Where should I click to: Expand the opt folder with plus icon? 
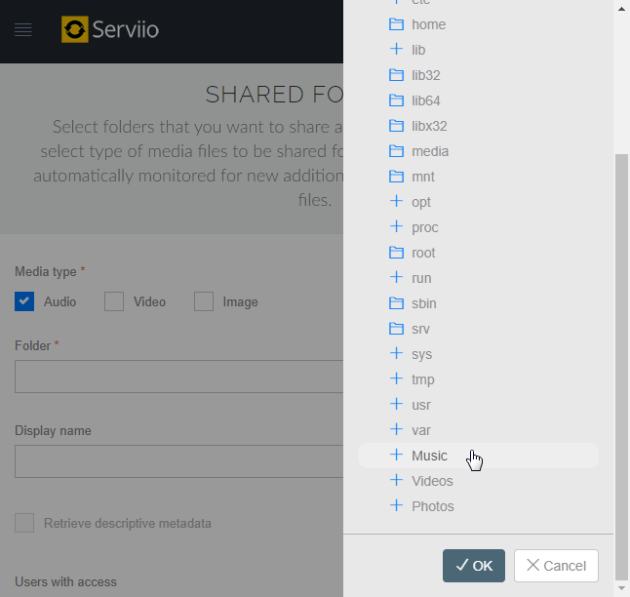pos(397,201)
